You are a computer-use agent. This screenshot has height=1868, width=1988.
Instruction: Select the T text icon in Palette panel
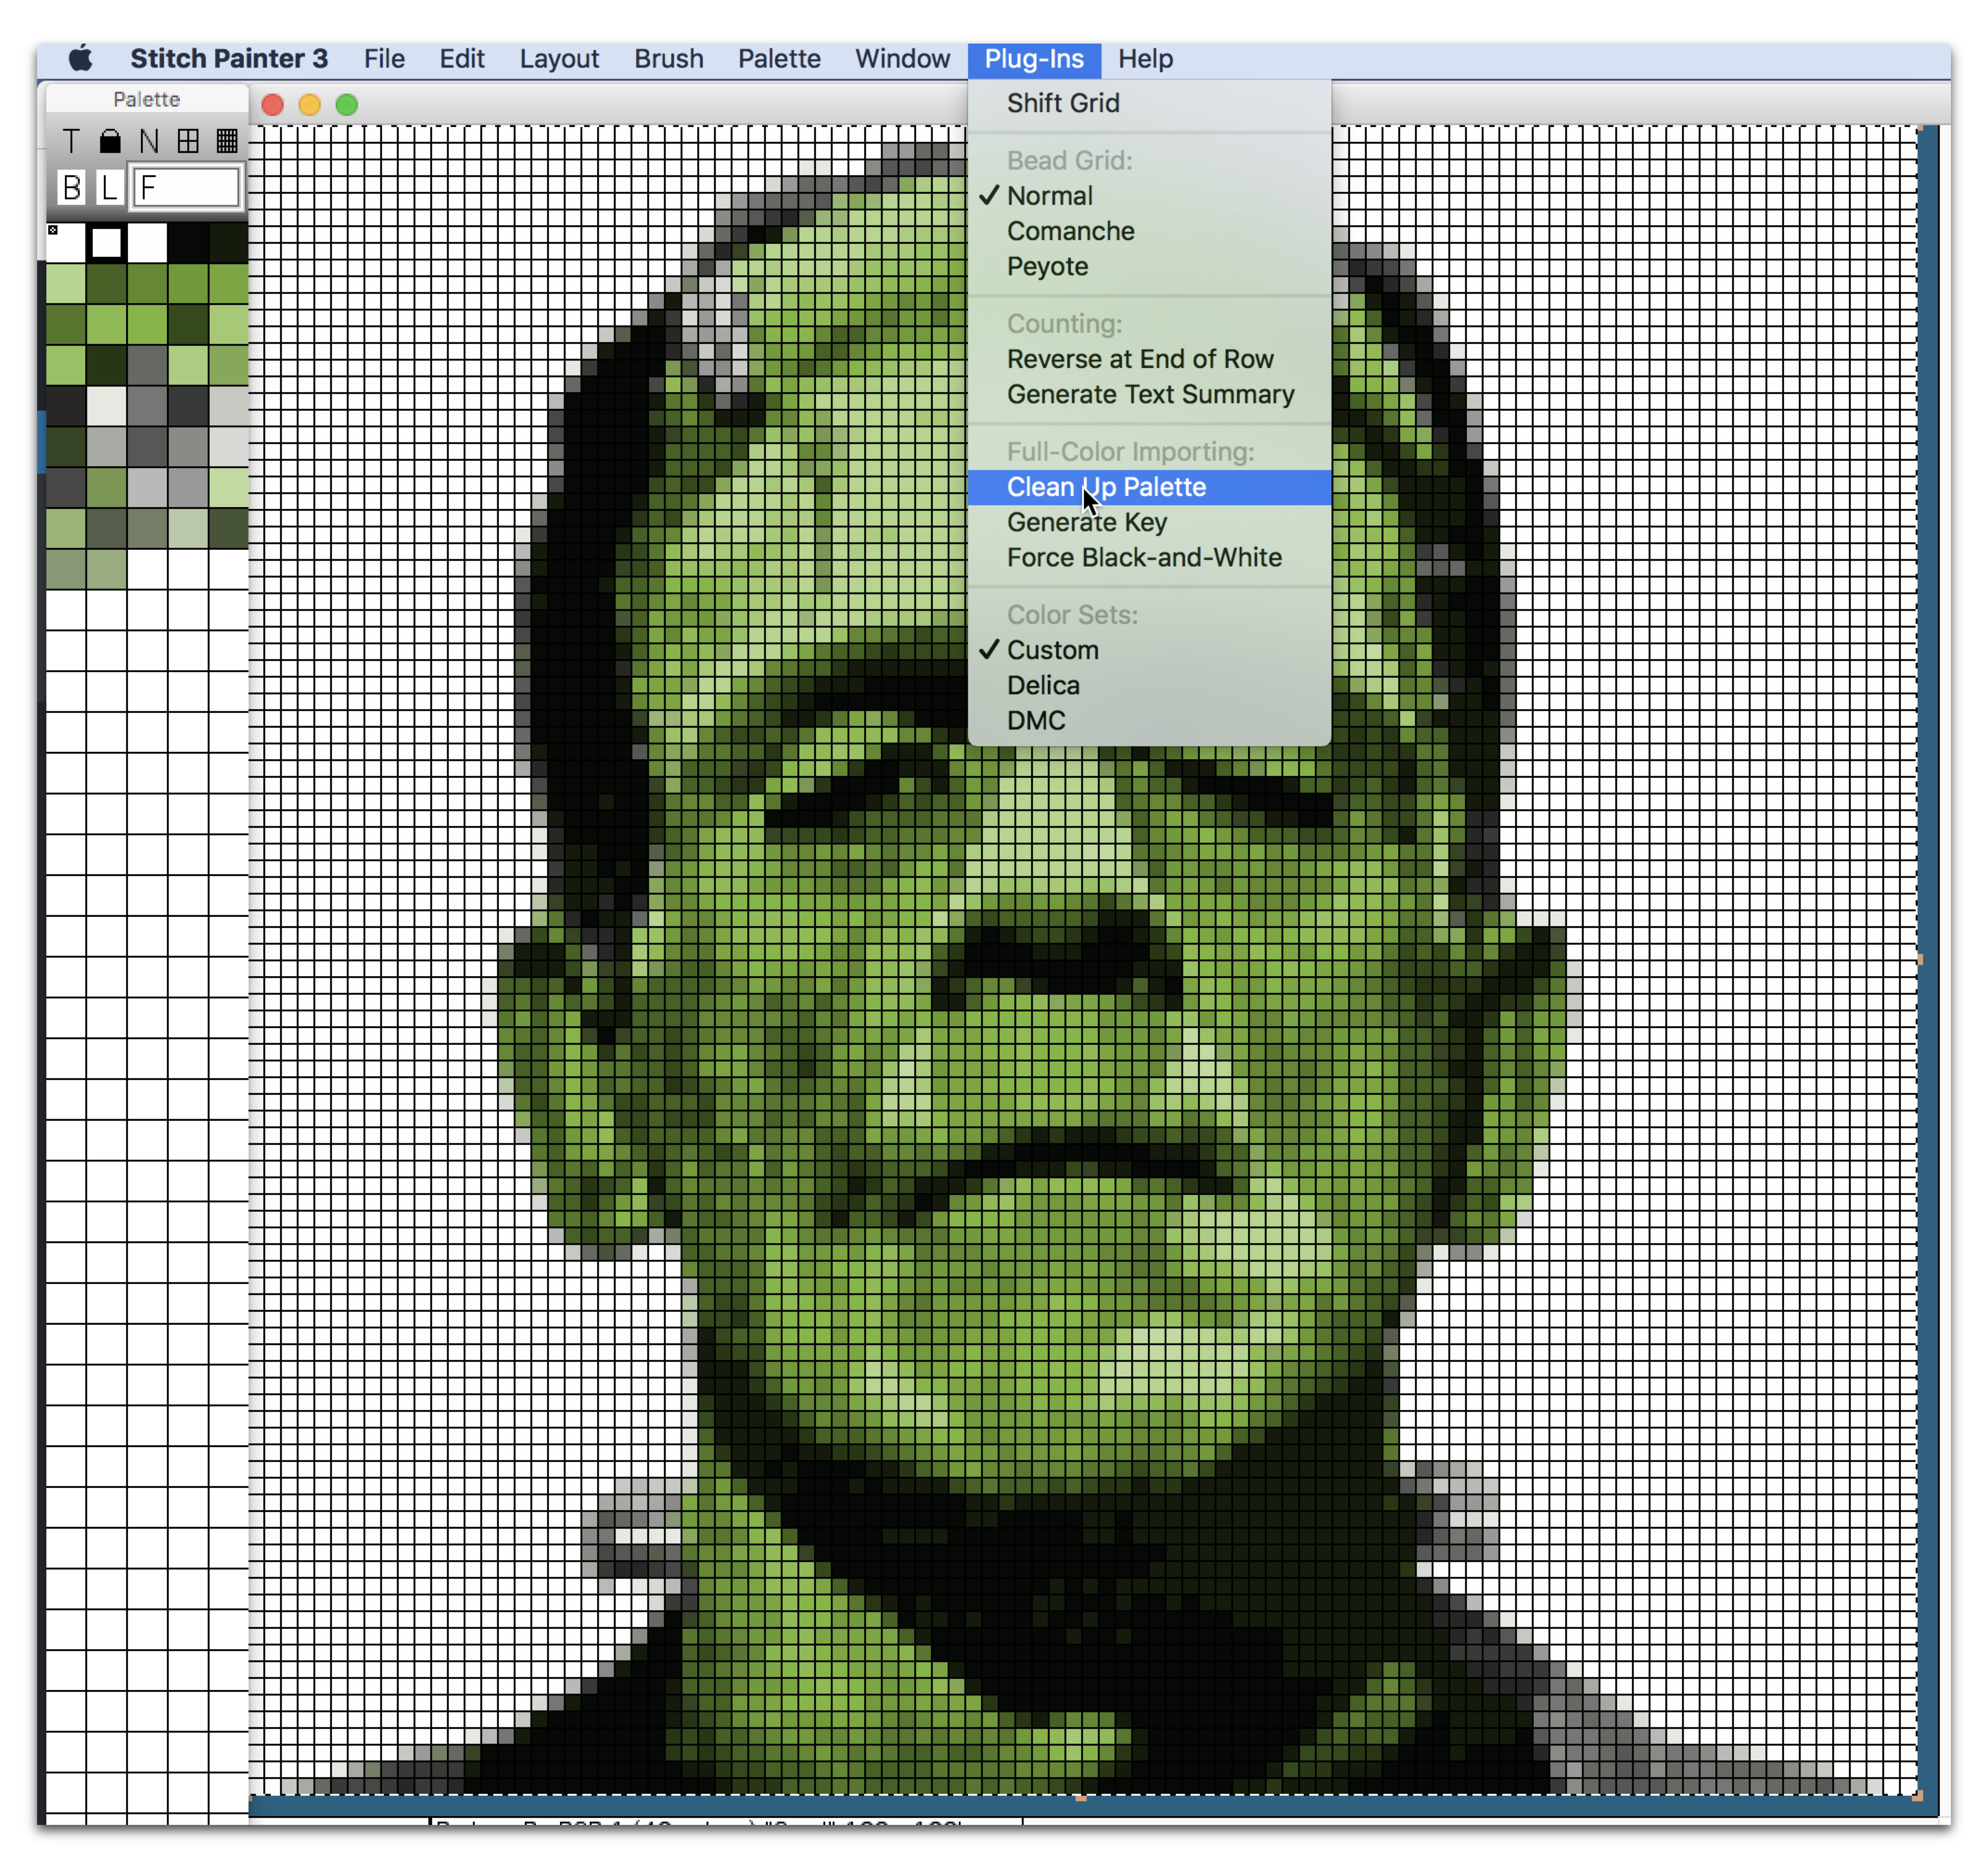pyautogui.click(x=70, y=141)
